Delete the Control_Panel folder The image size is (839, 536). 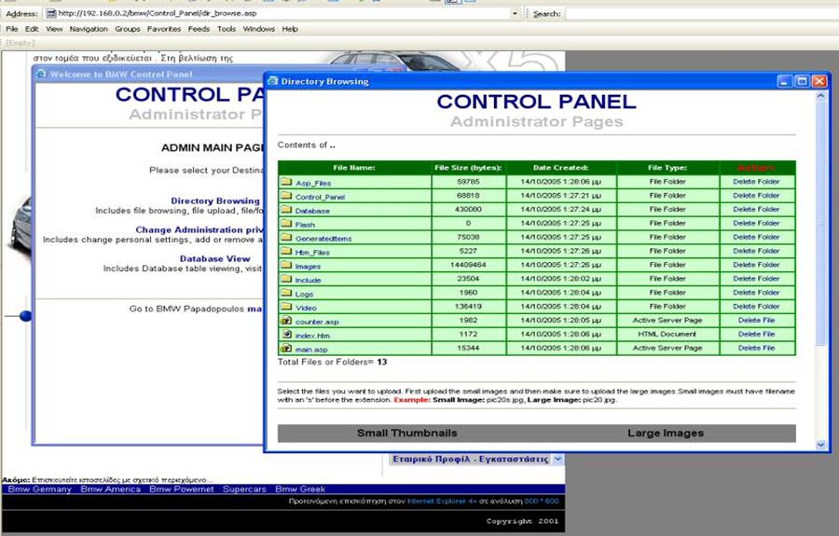[756, 195]
